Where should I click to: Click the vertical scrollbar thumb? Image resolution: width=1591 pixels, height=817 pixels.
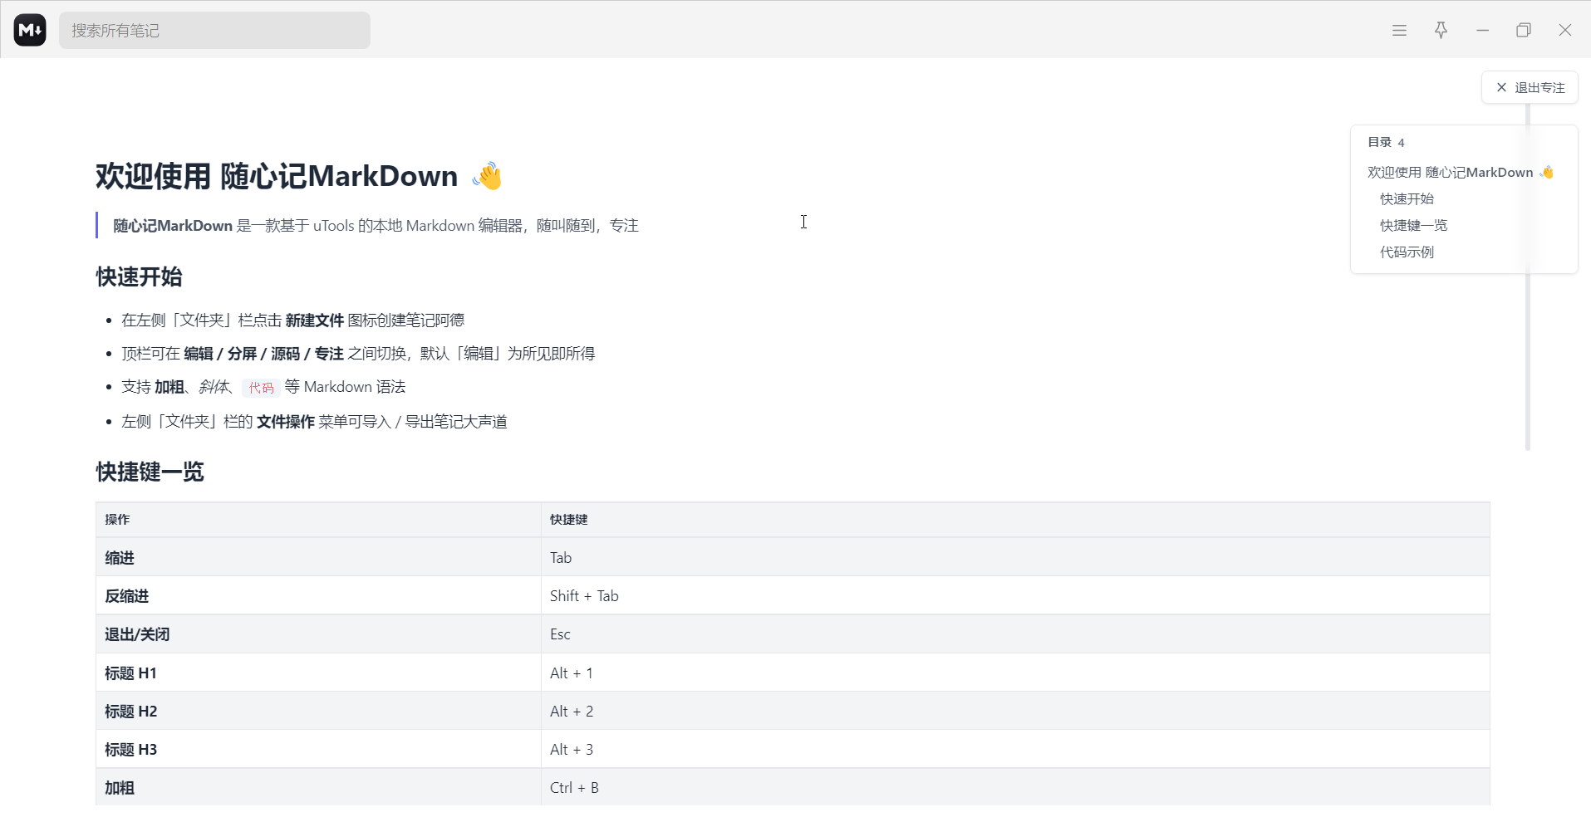(x=1527, y=276)
